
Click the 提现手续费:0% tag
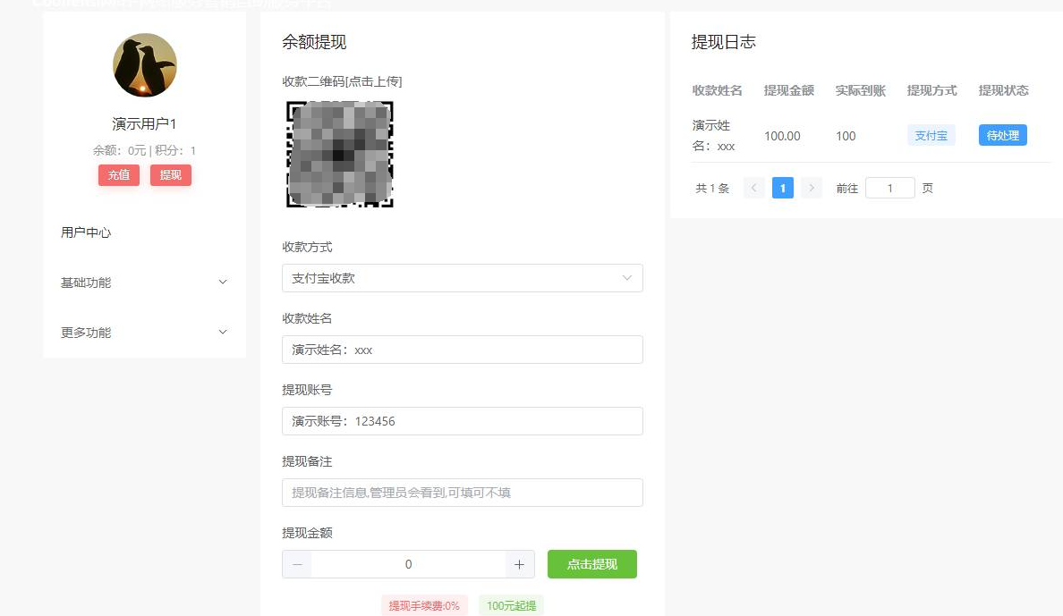424,606
